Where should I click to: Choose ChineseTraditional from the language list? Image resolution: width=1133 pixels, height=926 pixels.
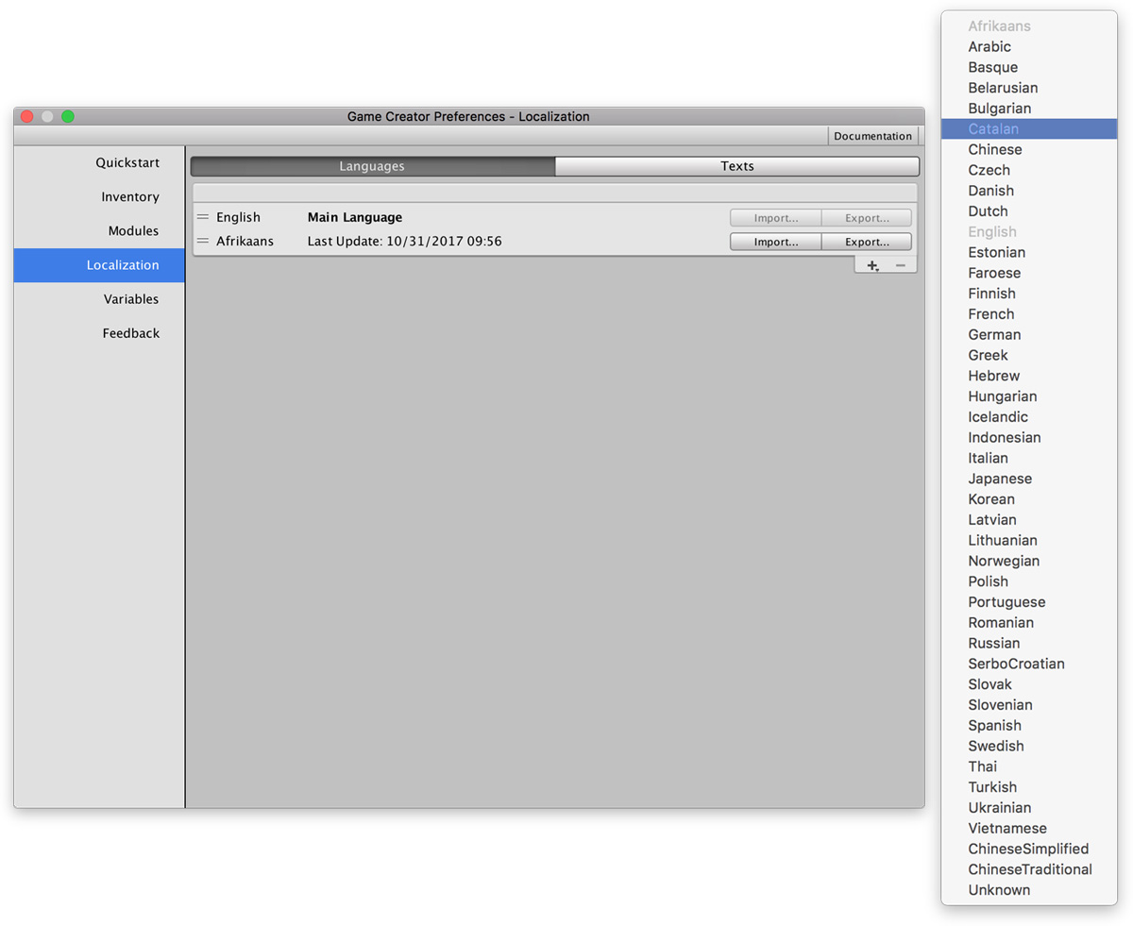coord(1029,870)
